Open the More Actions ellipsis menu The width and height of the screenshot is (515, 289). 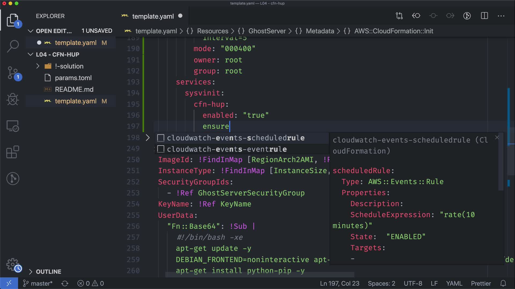click(x=501, y=16)
